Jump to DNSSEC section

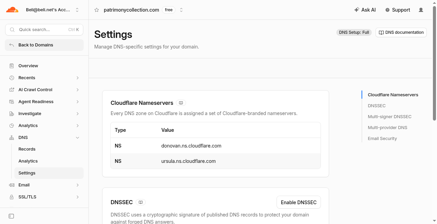pyautogui.click(x=377, y=106)
